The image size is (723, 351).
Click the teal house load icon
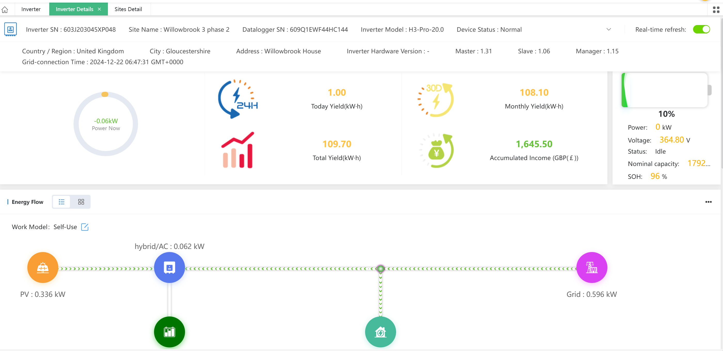point(380,332)
